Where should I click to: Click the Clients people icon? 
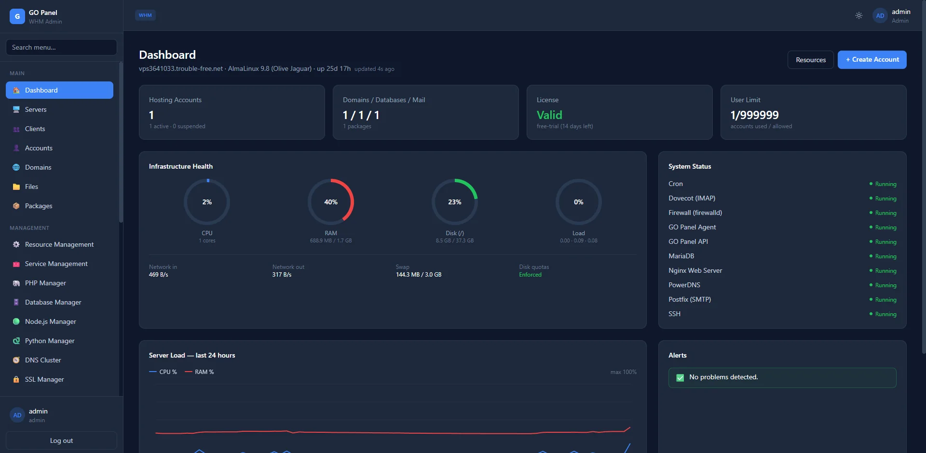tap(16, 129)
